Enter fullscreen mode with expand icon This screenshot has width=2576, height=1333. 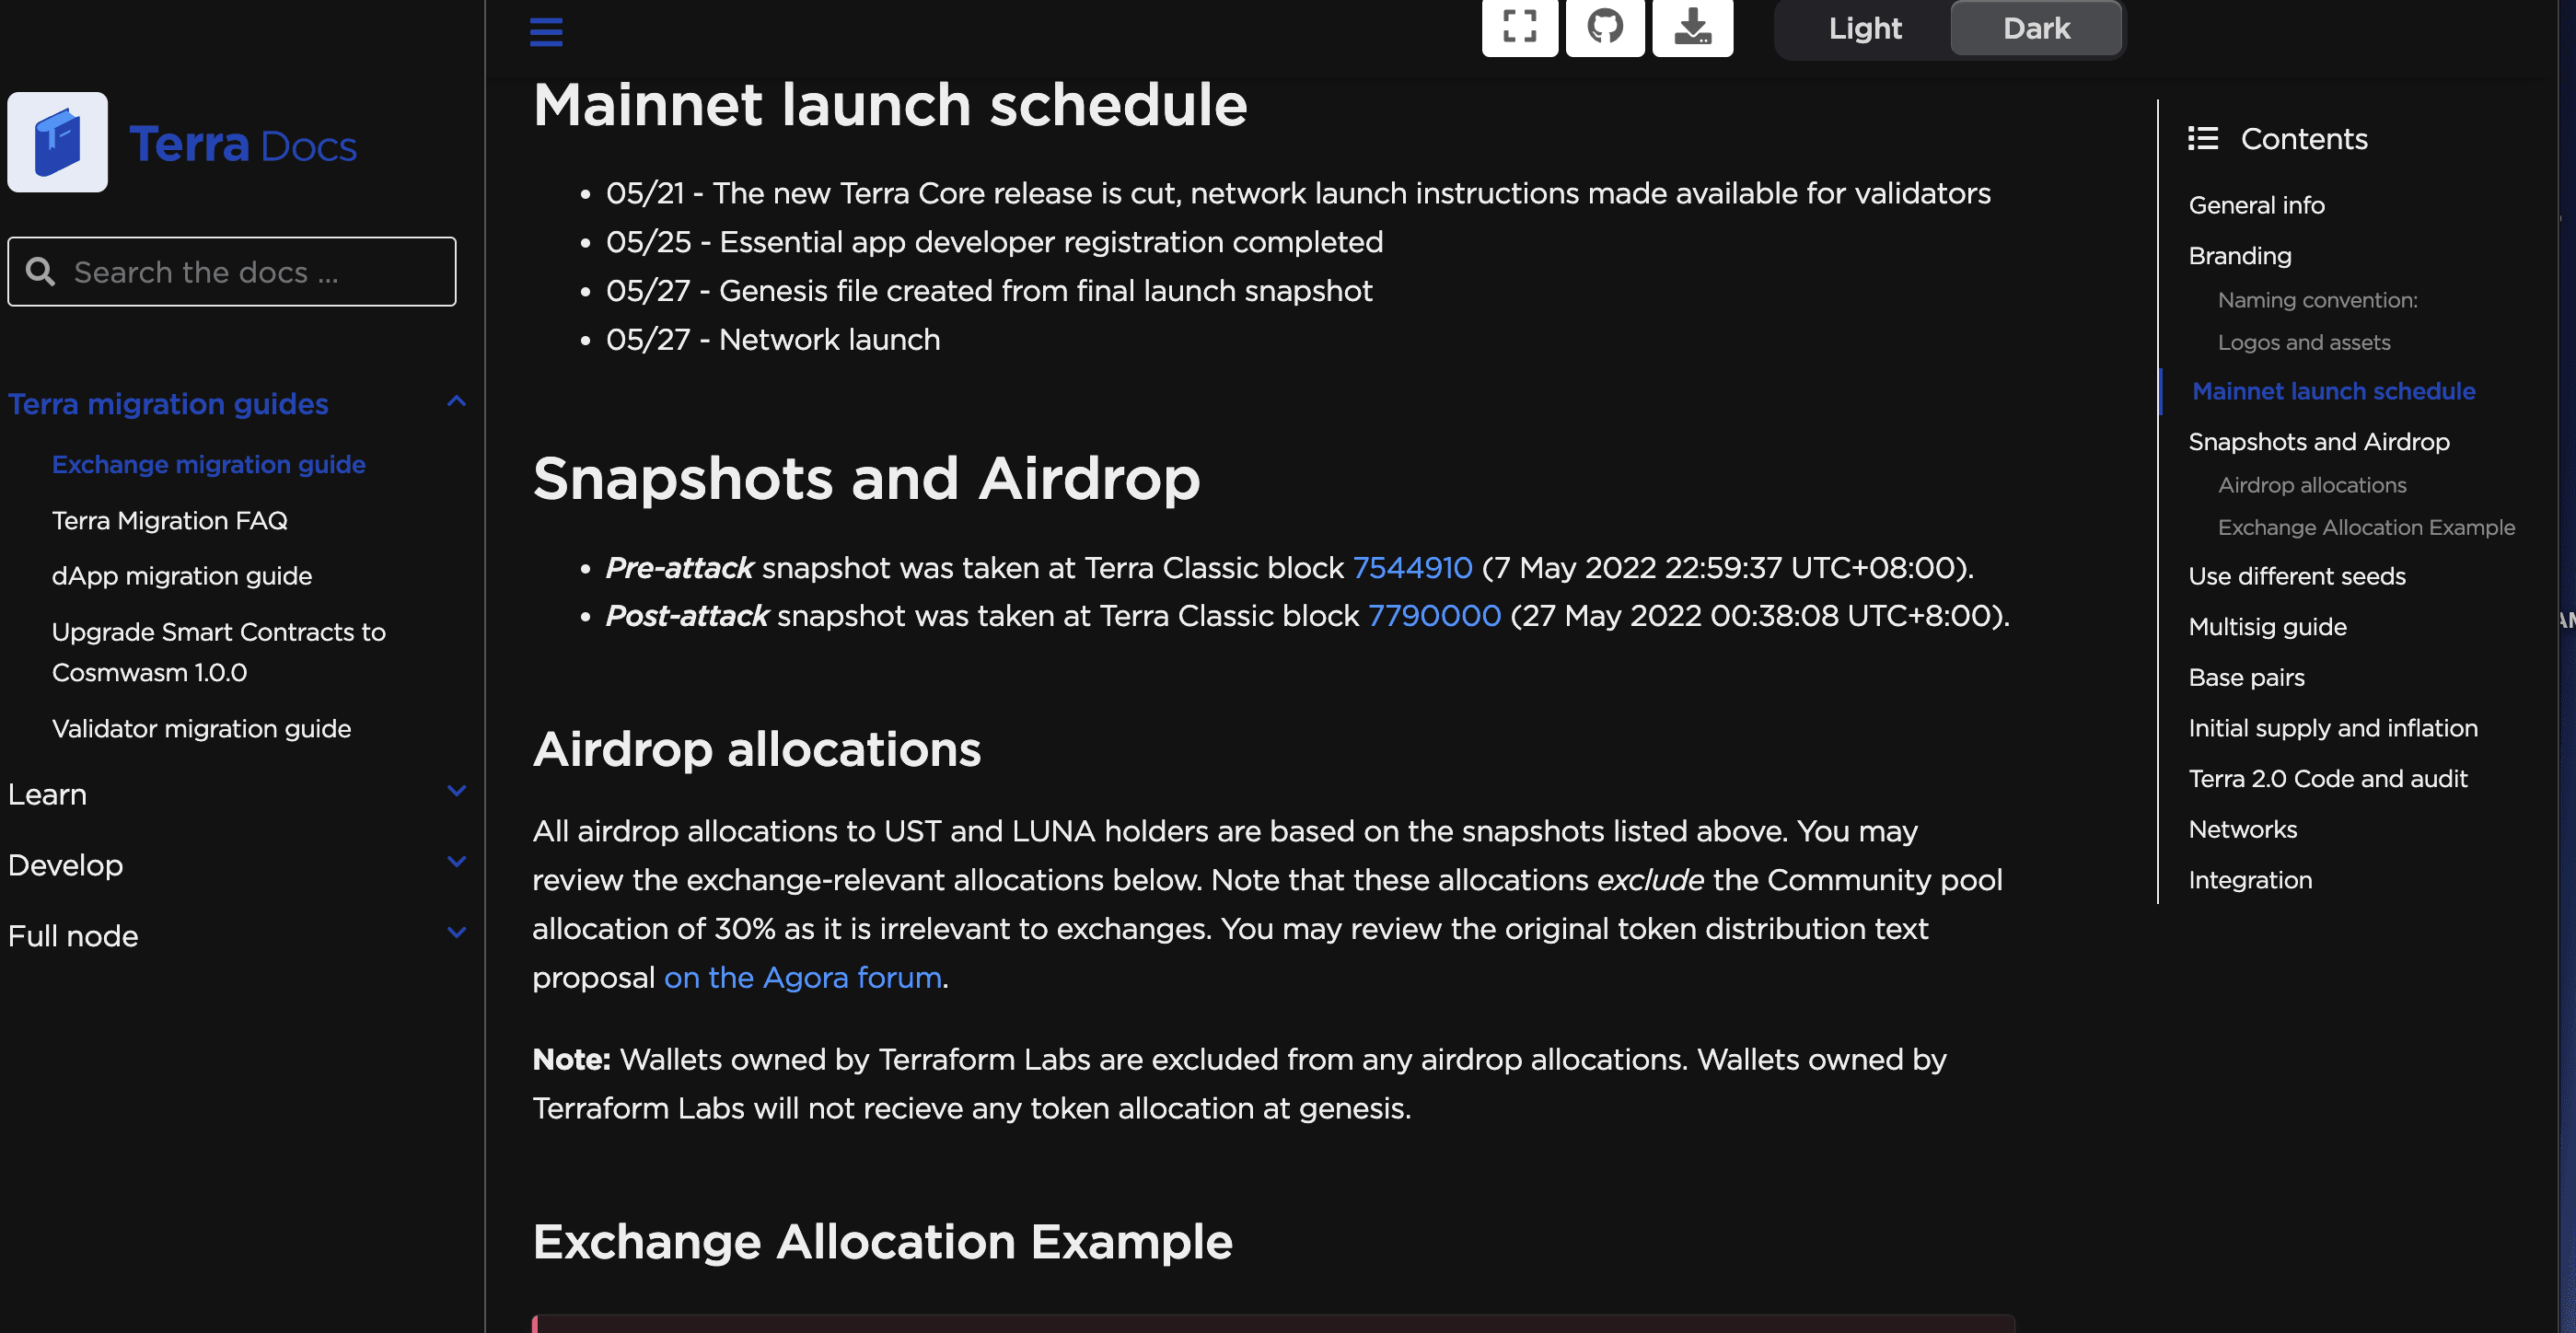(1519, 27)
